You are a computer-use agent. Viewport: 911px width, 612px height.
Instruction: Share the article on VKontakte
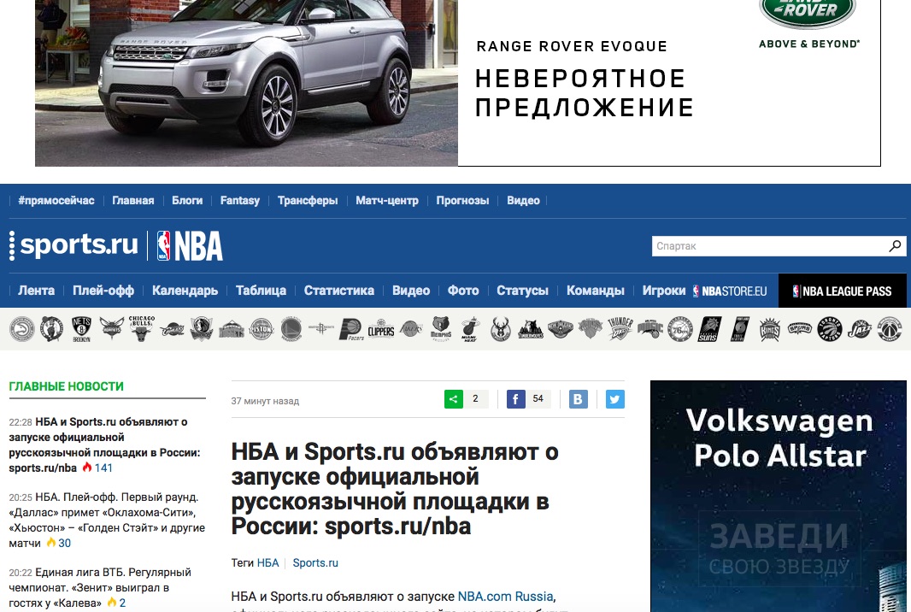point(578,398)
